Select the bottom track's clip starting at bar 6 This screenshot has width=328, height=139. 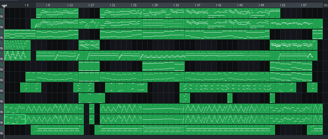coord(57,130)
